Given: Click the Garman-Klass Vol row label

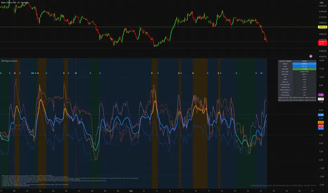Looking at the screenshot, I should point(285,90).
